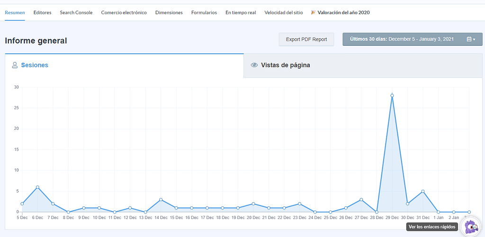Click the 29 Dec axis label
The image size is (485, 237).
click(x=392, y=218)
